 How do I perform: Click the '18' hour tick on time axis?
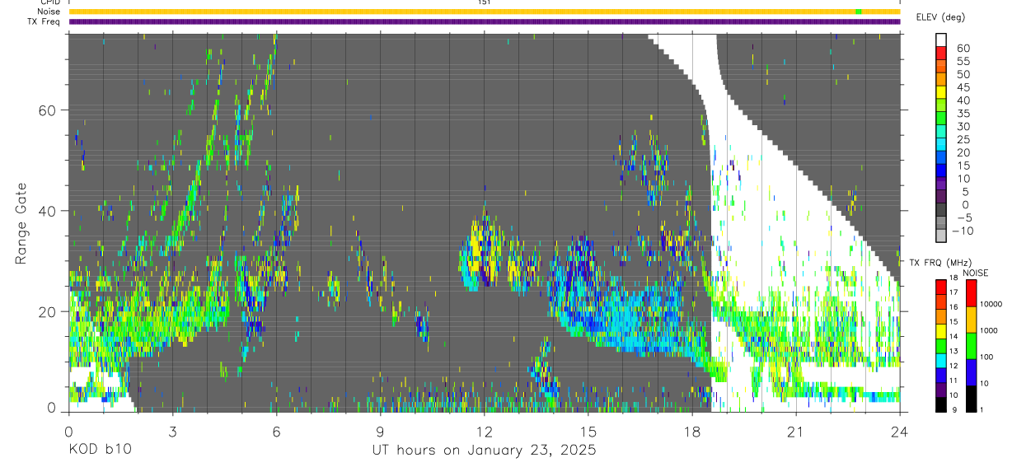coord(691,432)
